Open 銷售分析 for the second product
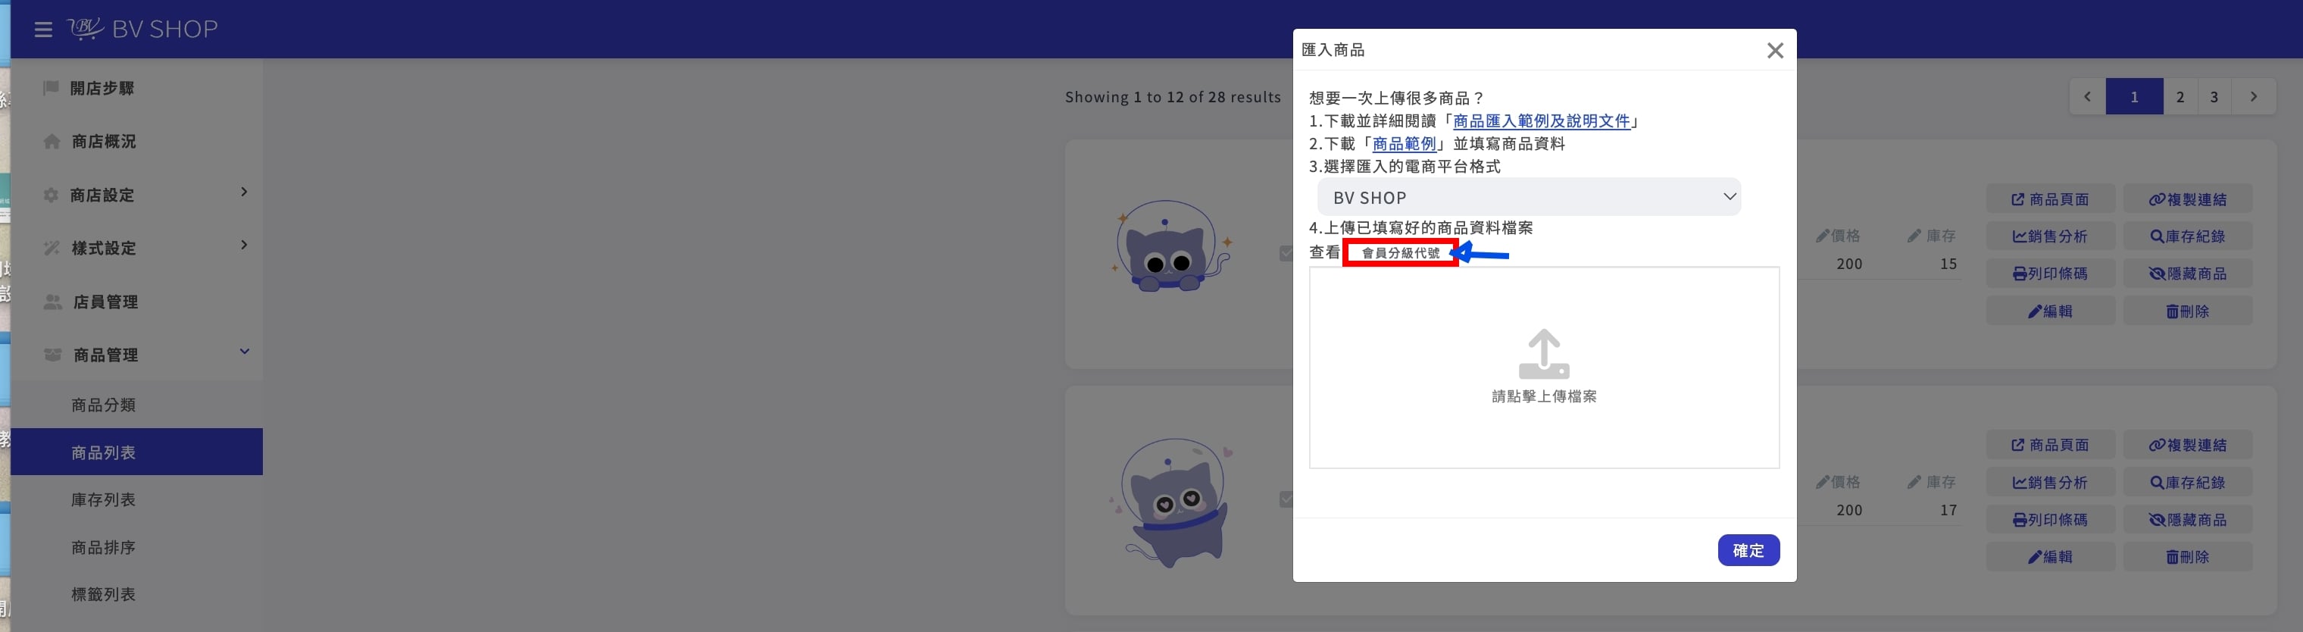The height and width of the screenshot is (632, 2303). point(2051,483)
